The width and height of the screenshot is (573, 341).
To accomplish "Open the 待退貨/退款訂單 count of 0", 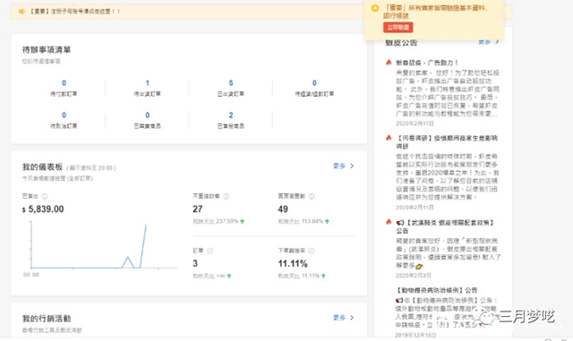I will click(314, 83).
